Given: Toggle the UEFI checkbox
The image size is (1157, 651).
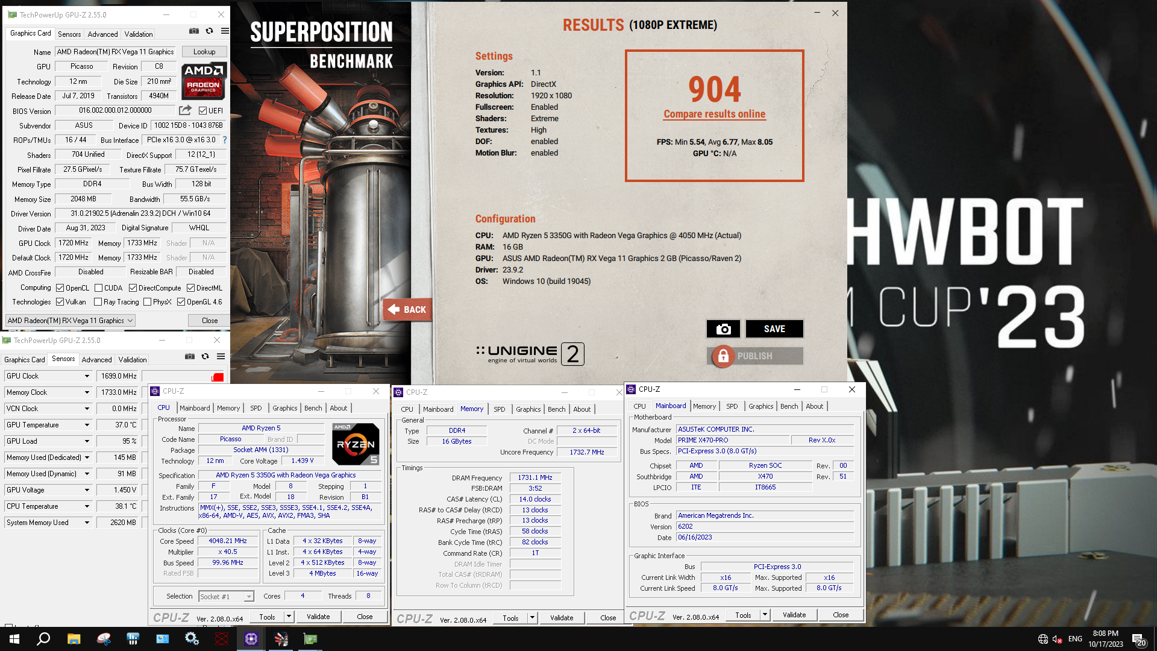Looking at the screenshot, I should pyautogui.click(x=203, y=111).
